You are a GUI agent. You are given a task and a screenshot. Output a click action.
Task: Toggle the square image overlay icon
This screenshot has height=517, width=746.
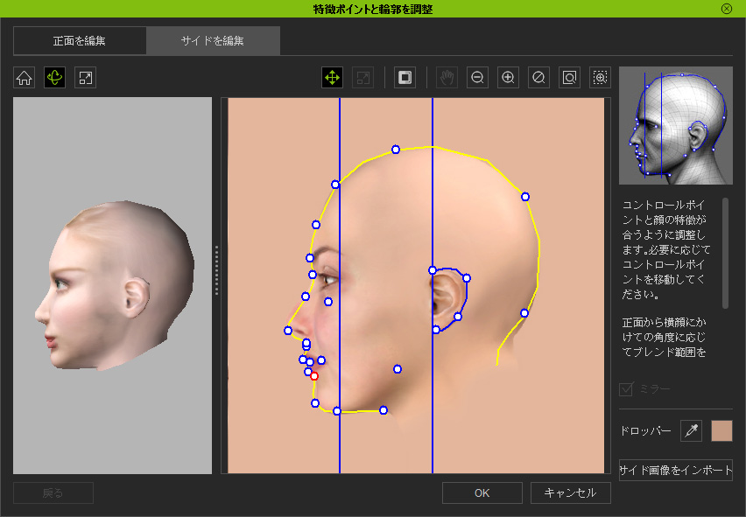[x=405, y=78]
